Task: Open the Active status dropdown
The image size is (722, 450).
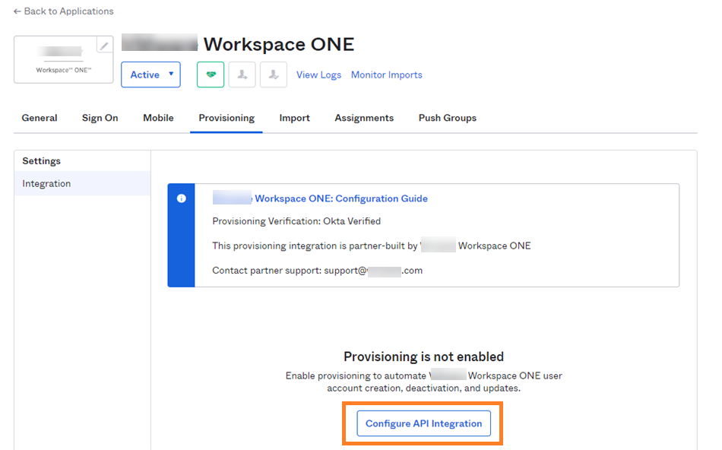Action: point(150,74)
